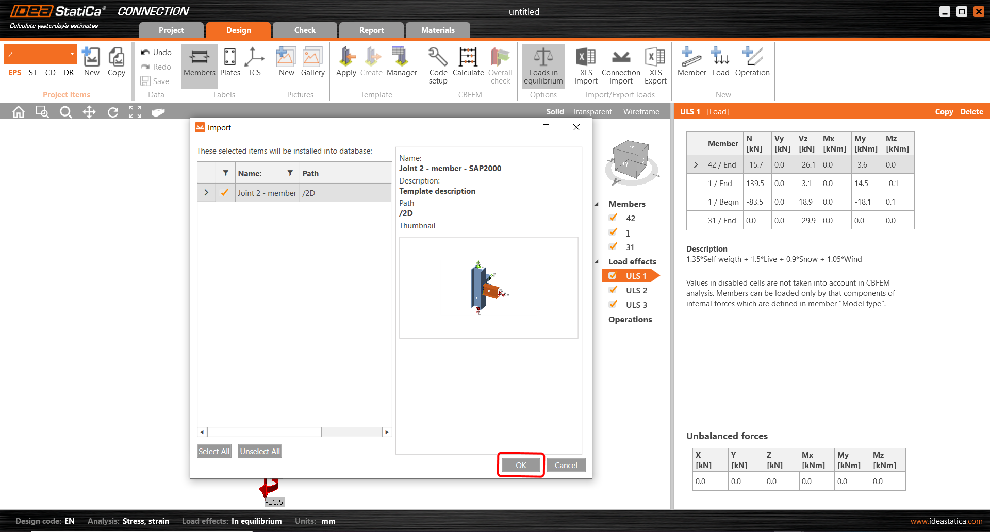Screen dimensions: 990x532
Task: Switch to the Check tab
Action: (x=305, y=30)
